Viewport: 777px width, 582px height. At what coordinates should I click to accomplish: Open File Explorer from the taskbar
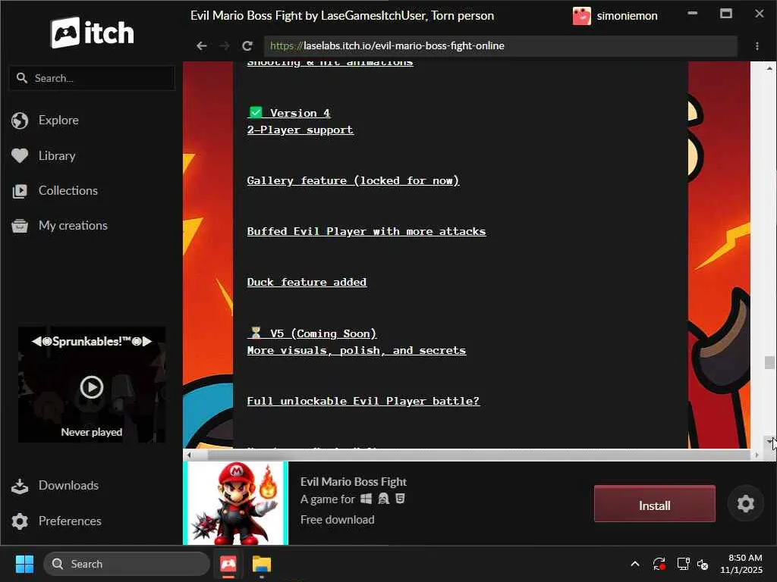click(262, 564)
